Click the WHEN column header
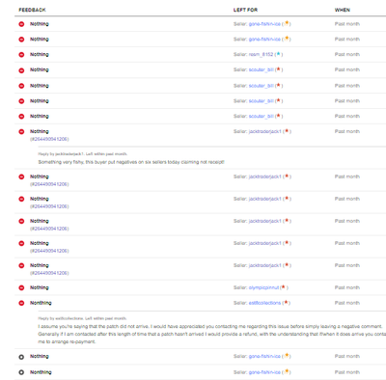The height and width of the screenshot is (380, 386). 343,10
